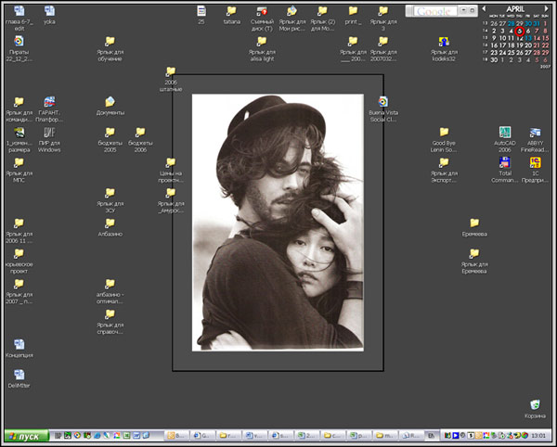Open the Еремеева folder
This screenshot has width=557, height=447.
point(474,223)
